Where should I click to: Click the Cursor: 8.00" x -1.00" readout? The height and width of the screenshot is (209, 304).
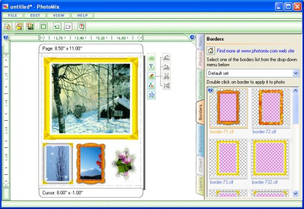tap(63, 193)
